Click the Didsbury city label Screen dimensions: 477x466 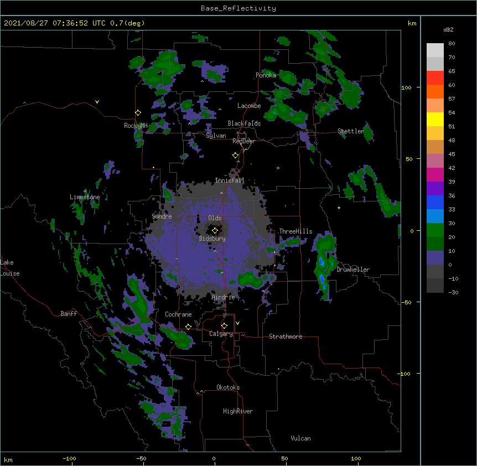click(212, 239)
